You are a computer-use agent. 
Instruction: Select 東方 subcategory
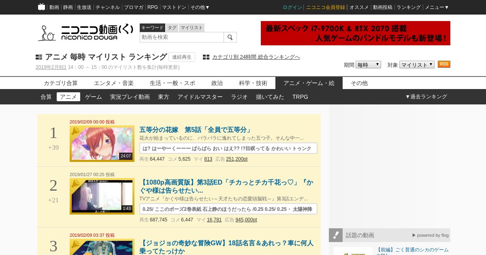[x=164, y=97]
